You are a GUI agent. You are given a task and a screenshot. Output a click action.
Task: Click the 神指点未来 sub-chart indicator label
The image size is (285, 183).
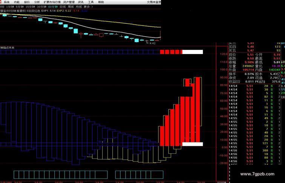[x=7, y=48]
